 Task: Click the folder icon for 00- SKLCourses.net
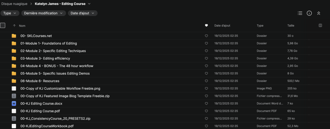(x=14, y=36)
